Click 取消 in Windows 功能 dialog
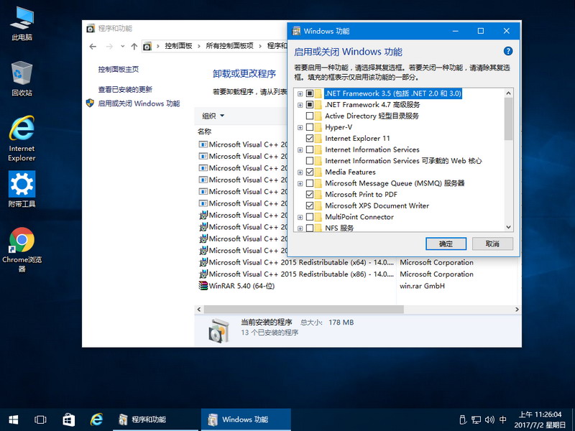The image size is (575, 431). [492, 244]
